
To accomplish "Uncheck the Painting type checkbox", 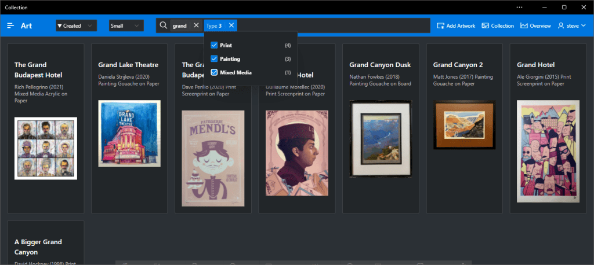I will click(x=214, y=59).
